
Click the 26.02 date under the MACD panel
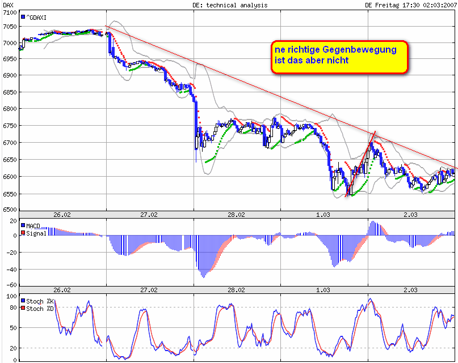coord(62,290)
